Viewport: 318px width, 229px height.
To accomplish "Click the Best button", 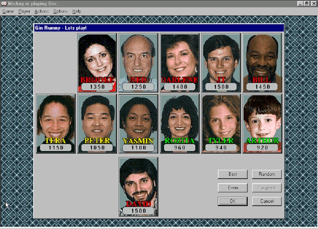I will click(x=233, y=174).
